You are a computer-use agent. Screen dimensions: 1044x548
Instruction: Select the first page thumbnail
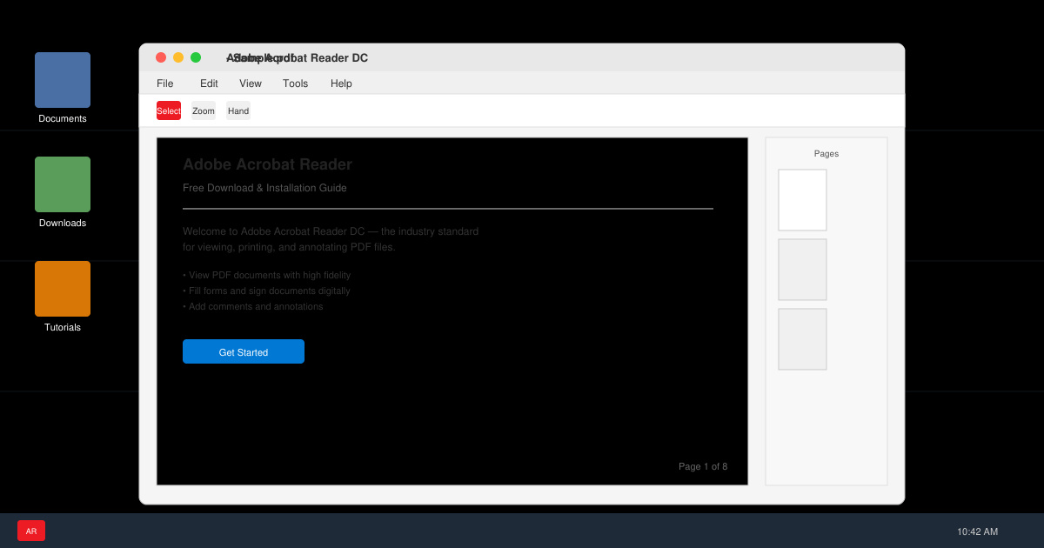(x=802, y=200)
